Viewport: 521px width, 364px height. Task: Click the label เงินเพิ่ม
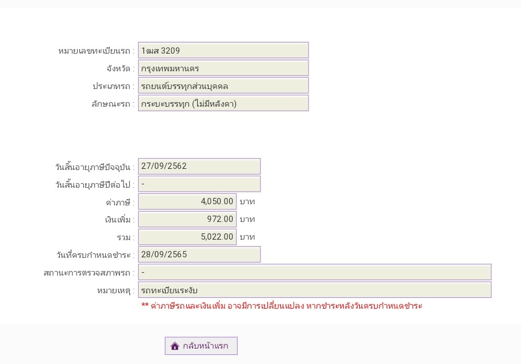[x=119, y=220]
